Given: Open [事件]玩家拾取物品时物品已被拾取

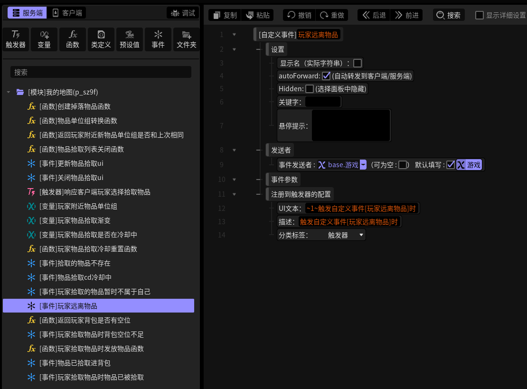Looking at the screenshot, I should point(92,377).
